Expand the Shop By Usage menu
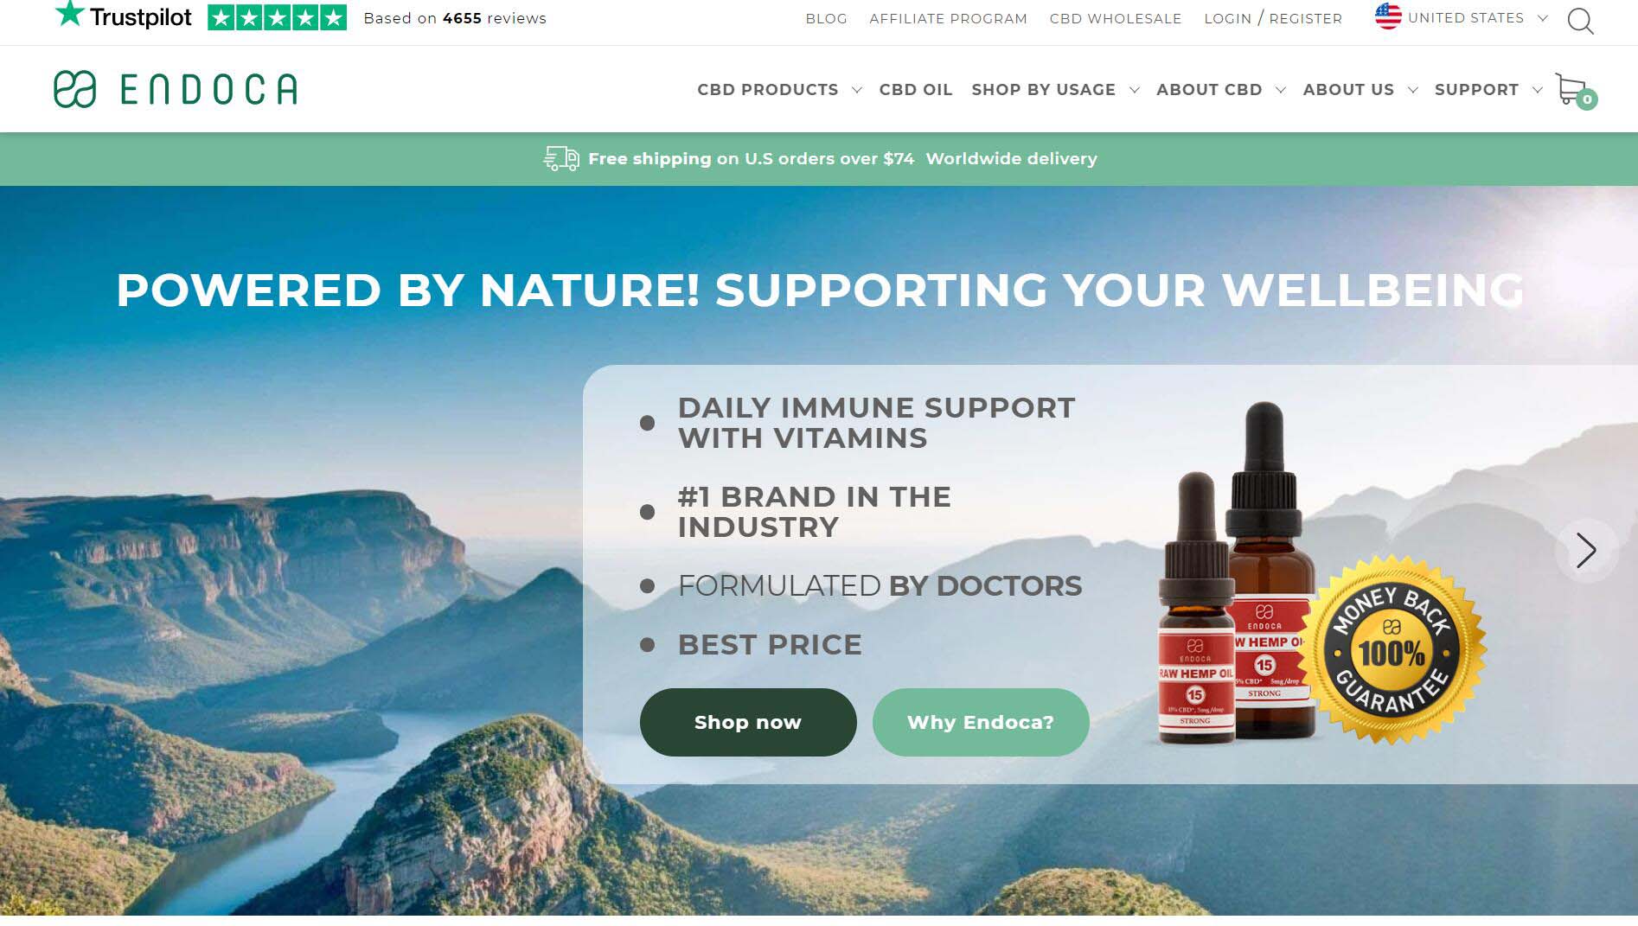 coord(1055,90)
